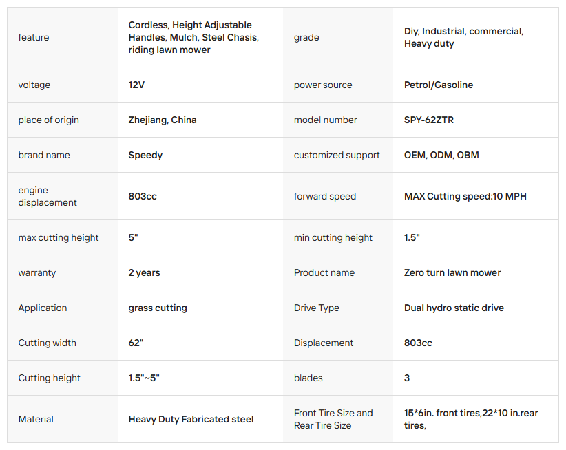The width and height of the screenshot is (566, 450).
Task: Click the 'Front Tire Size and Rear Tire Size' label
Action: click(x=333, y=419)
